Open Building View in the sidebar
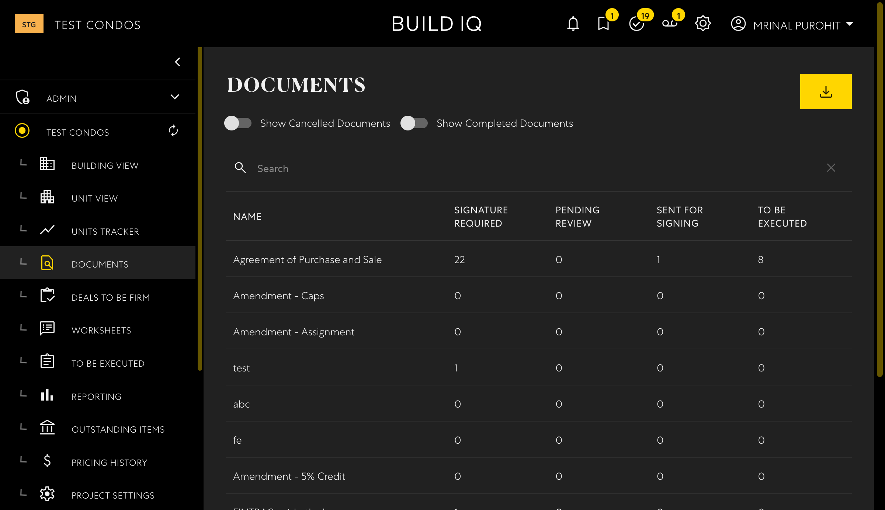This screenshot has height=510, width=885. pos(98,164)
